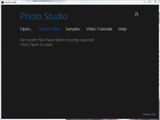Close the Photo Studio window

(155, 2)
